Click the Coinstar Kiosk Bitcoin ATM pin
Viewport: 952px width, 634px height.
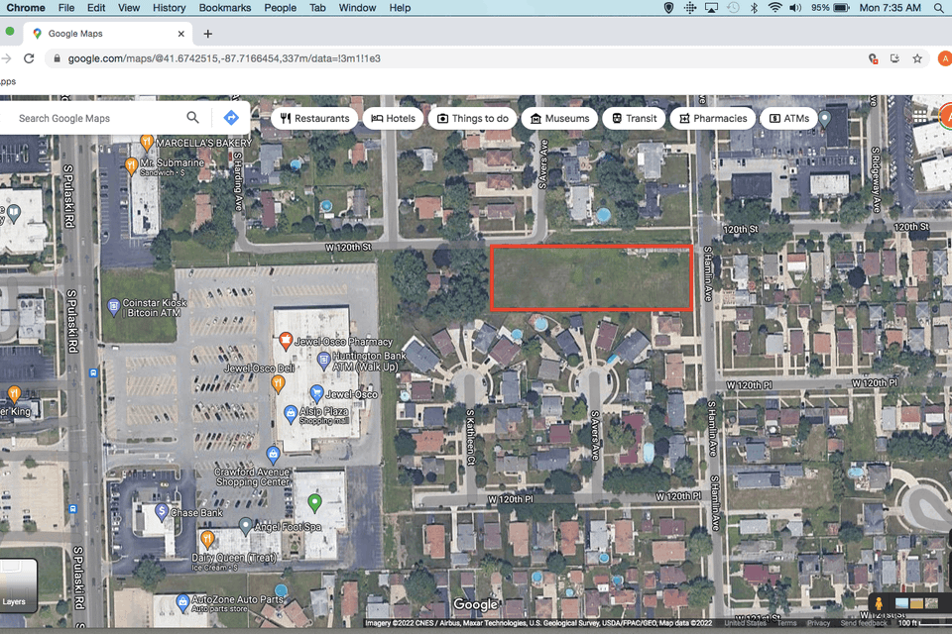(113, 307)
